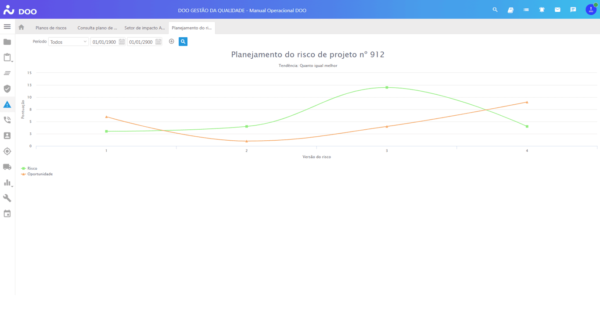The height and width of the screenshot is (320, 600).
Task: Click the blue search filter button
Action: tap(183, 42)
